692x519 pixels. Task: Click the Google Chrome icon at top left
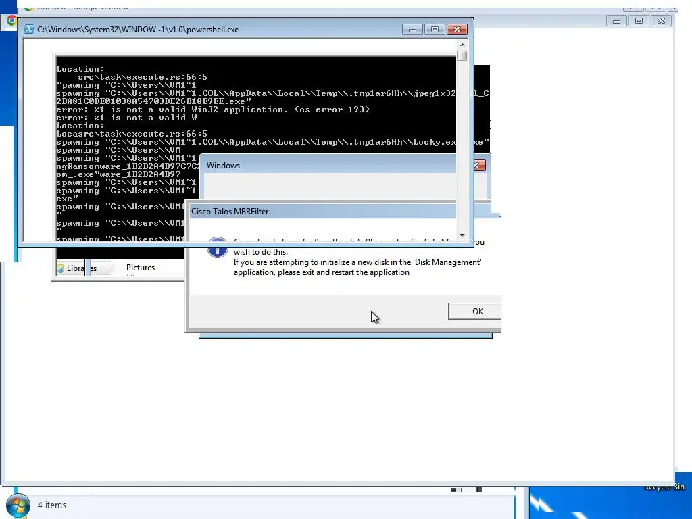click(11, 20)
